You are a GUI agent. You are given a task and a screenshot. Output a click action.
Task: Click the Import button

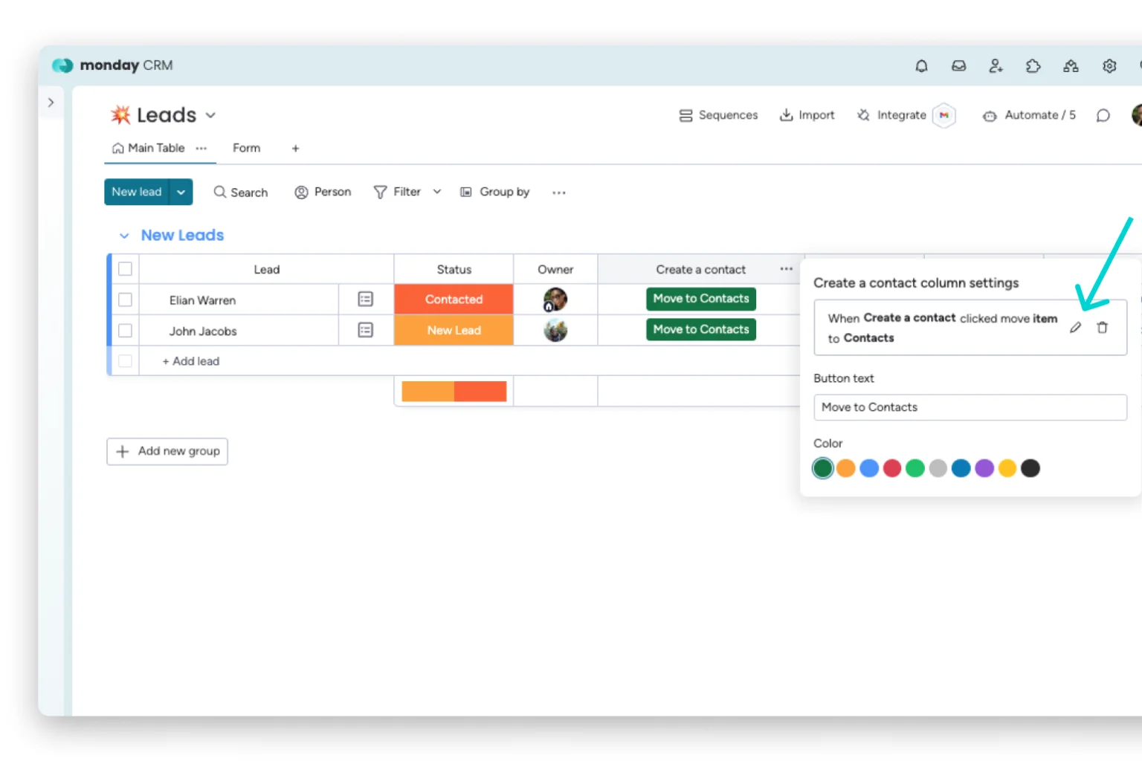coord(807,115)
